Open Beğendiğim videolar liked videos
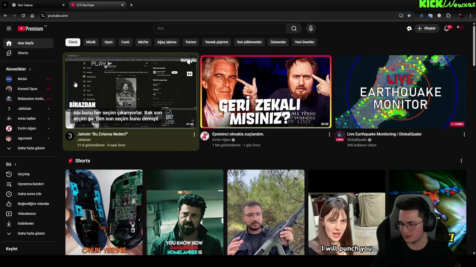This screenshot has height=267, width=476. click(28, 204)
